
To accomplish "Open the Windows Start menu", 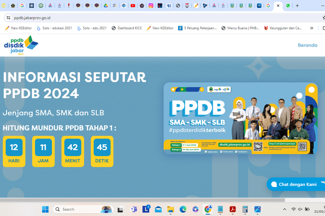I will [x=45, y=210].
